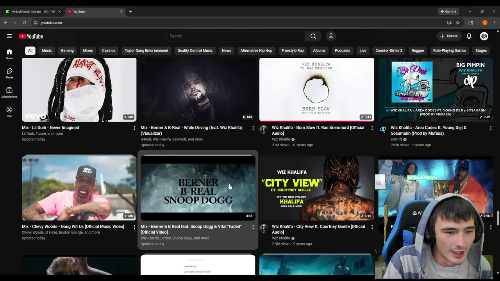
Task: Select the Podcasts chip
Action: [x=343, y=50]
